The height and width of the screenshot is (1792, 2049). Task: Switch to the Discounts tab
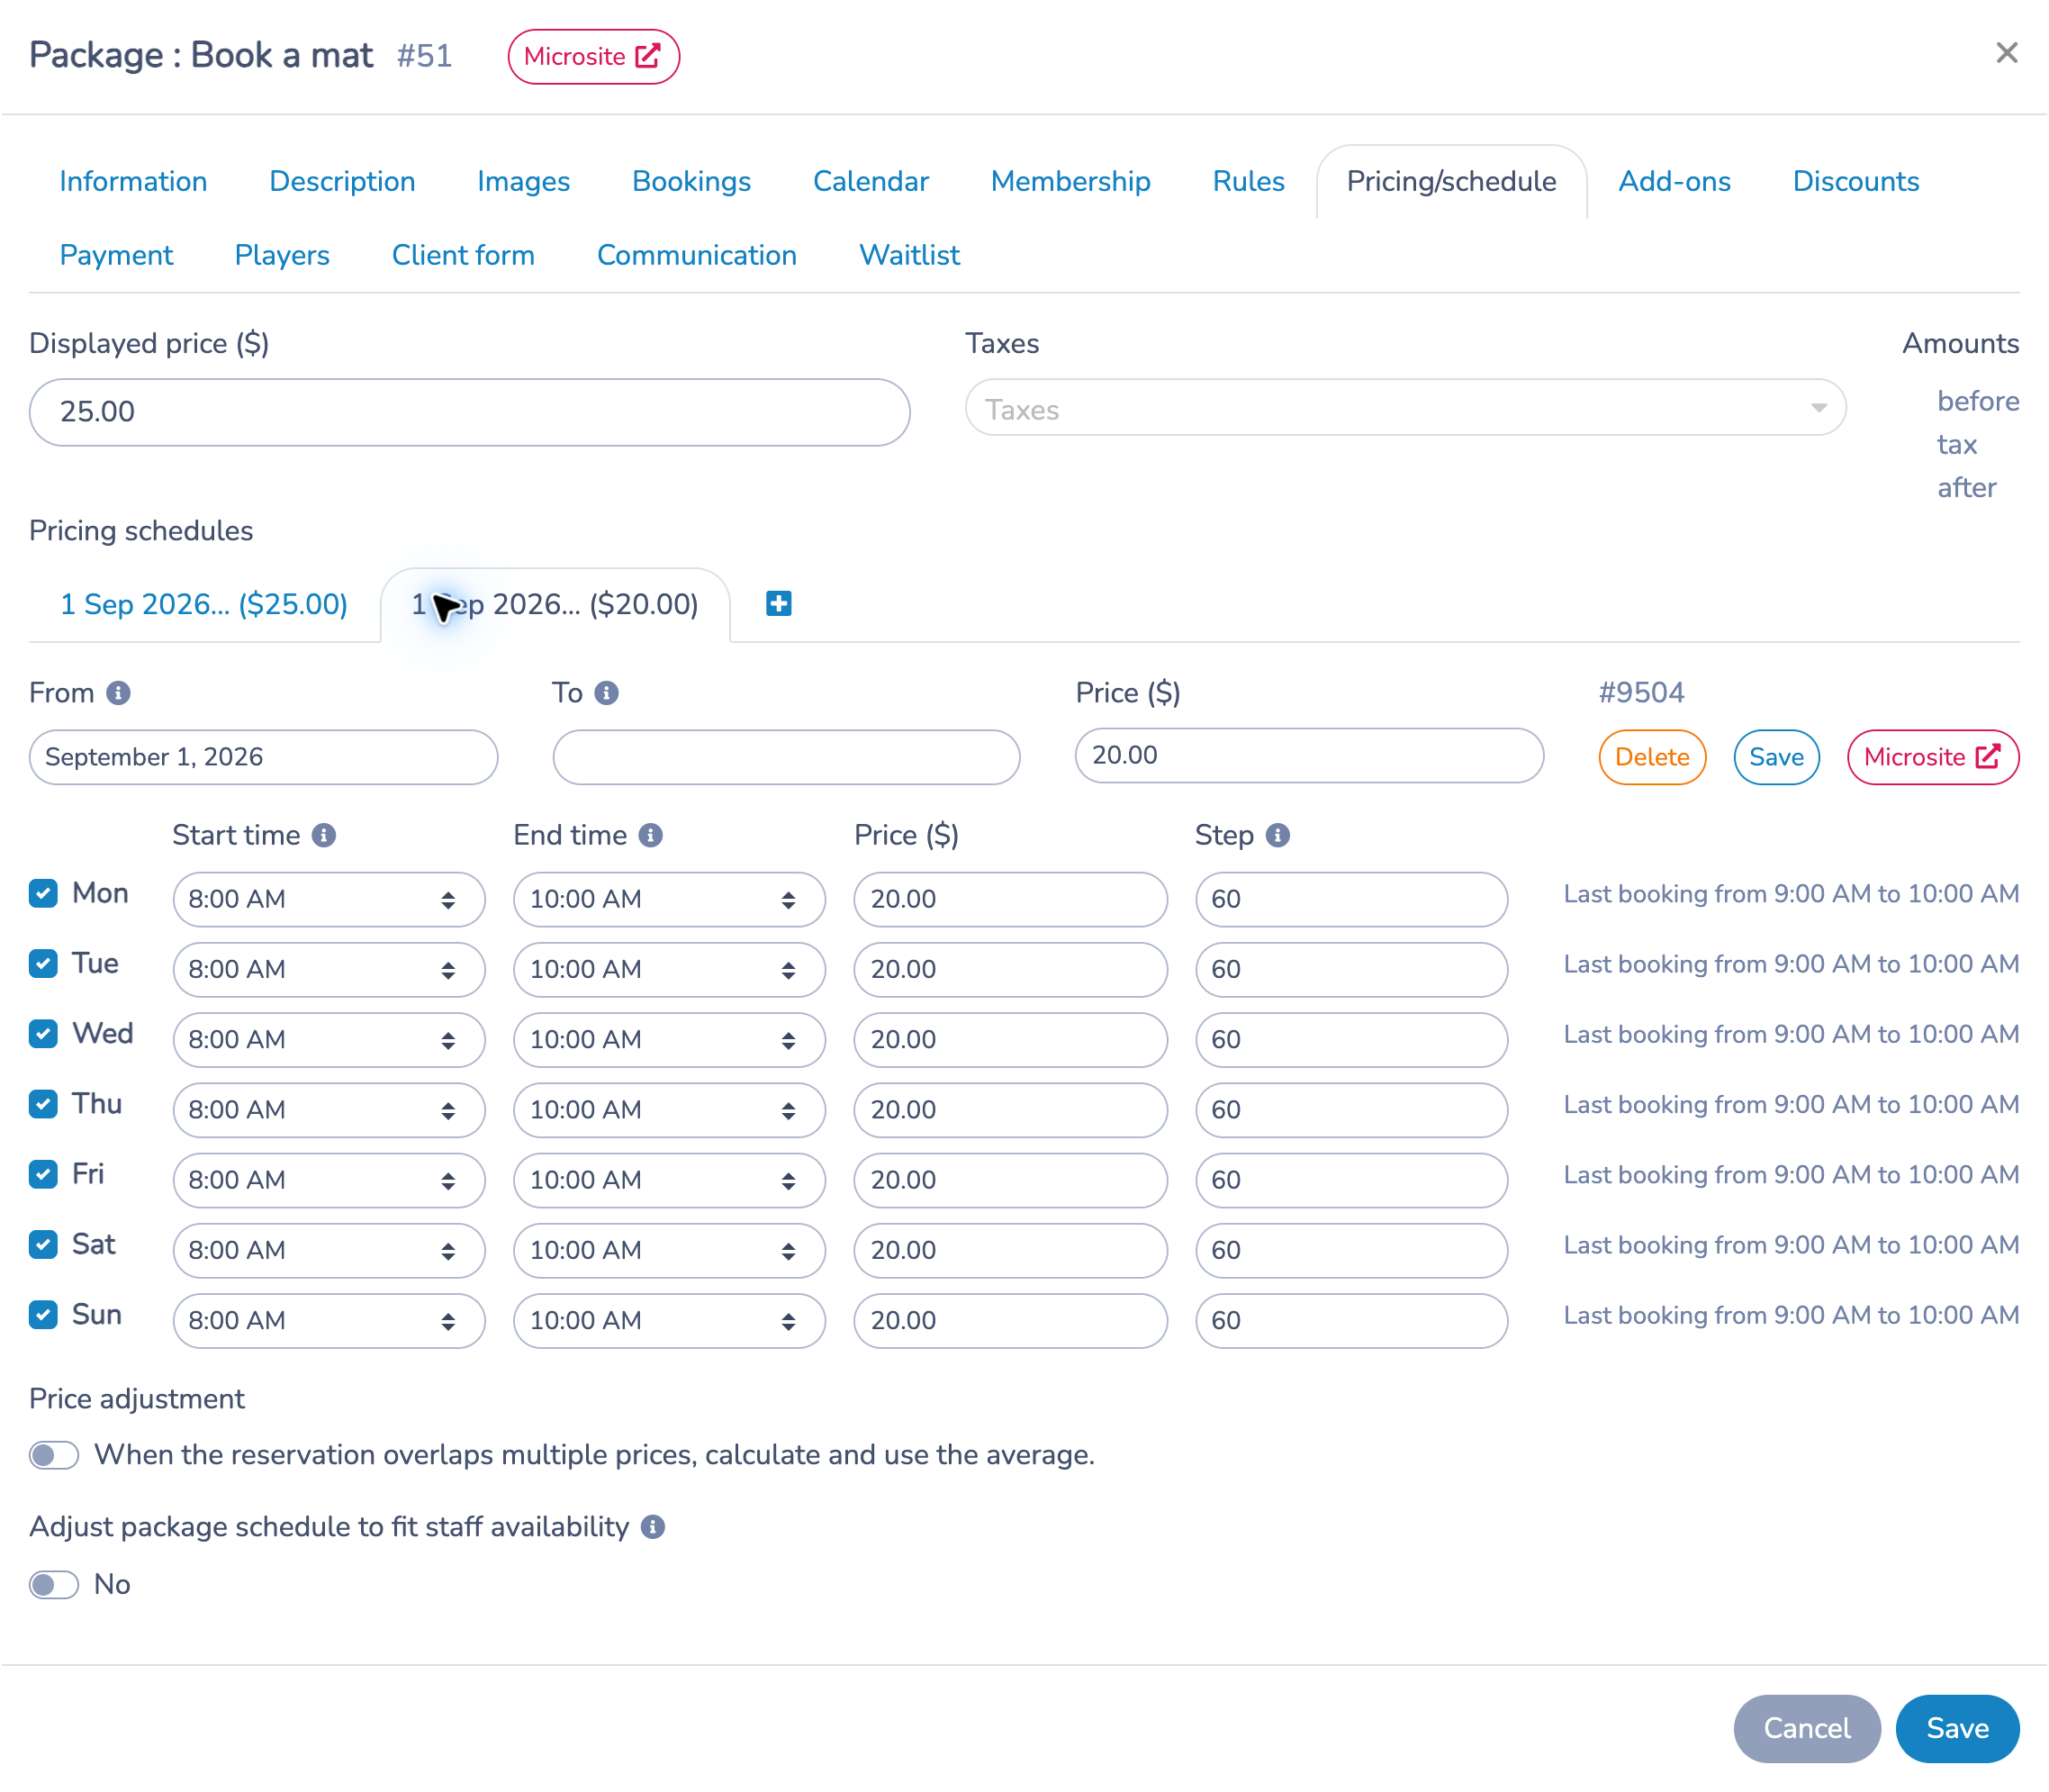point(1856,181)
